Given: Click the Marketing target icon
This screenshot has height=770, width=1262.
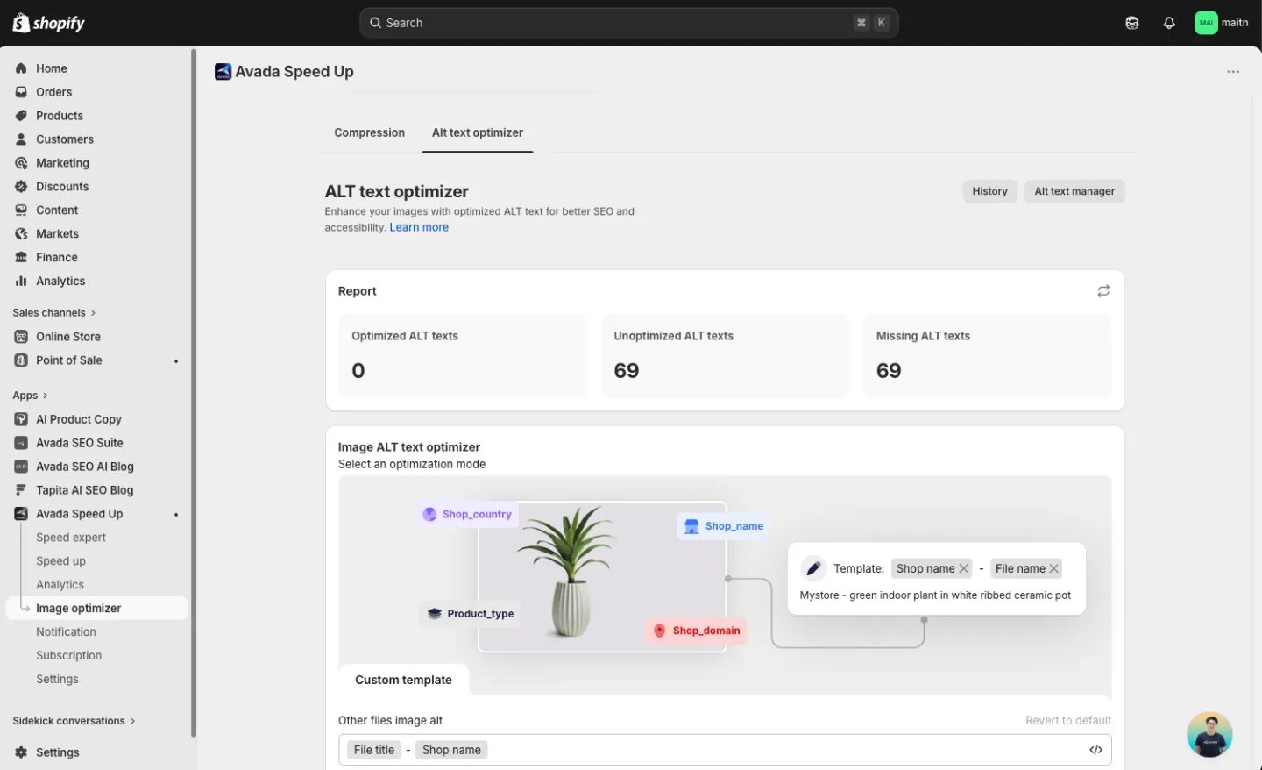Looking at the screenshot, I should (x=21, y=163).
